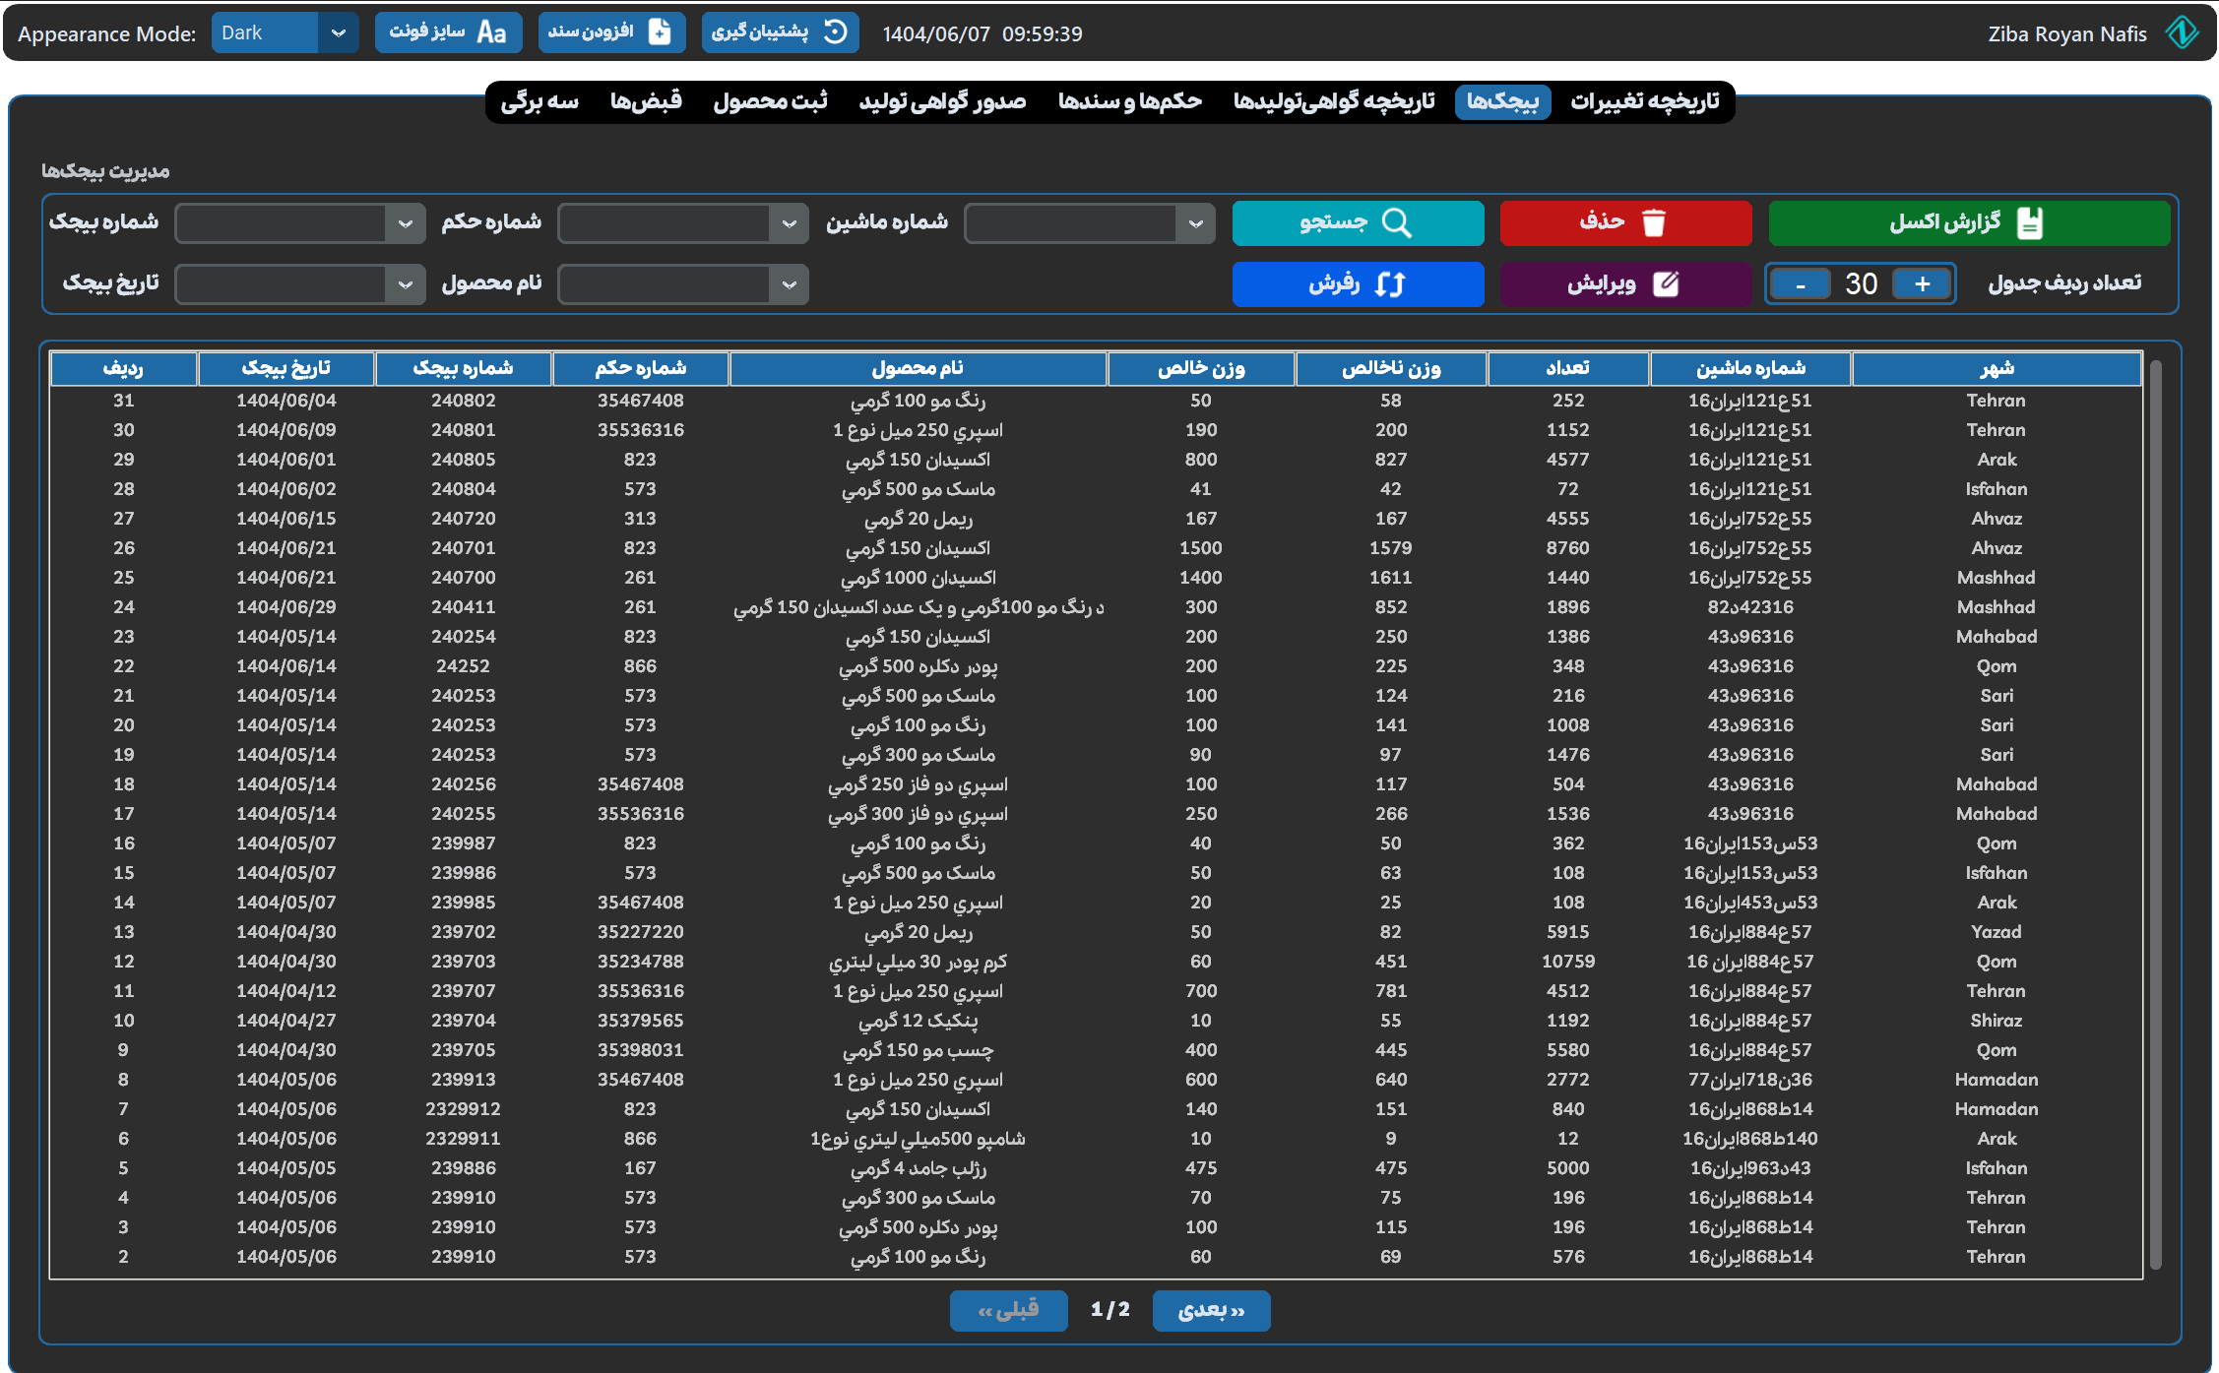Open the product name (نام محصول) dropdown
2219x1373 pixels.
click(789, 284)
